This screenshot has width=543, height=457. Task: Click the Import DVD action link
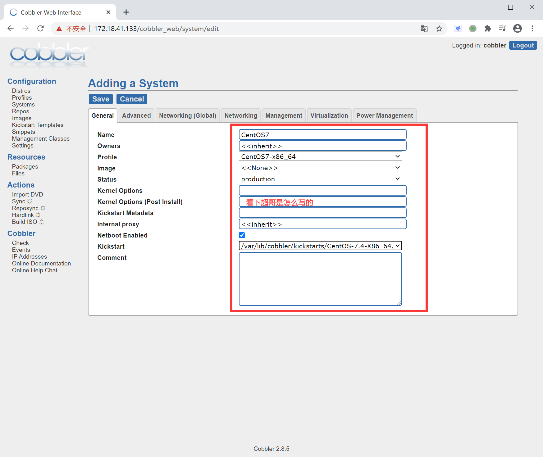point(27,194)
